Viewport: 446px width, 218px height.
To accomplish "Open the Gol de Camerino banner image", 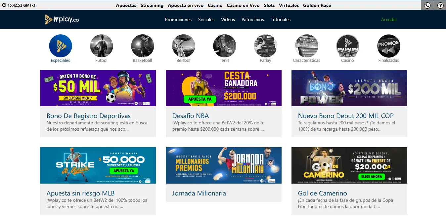I will (349, 165).
